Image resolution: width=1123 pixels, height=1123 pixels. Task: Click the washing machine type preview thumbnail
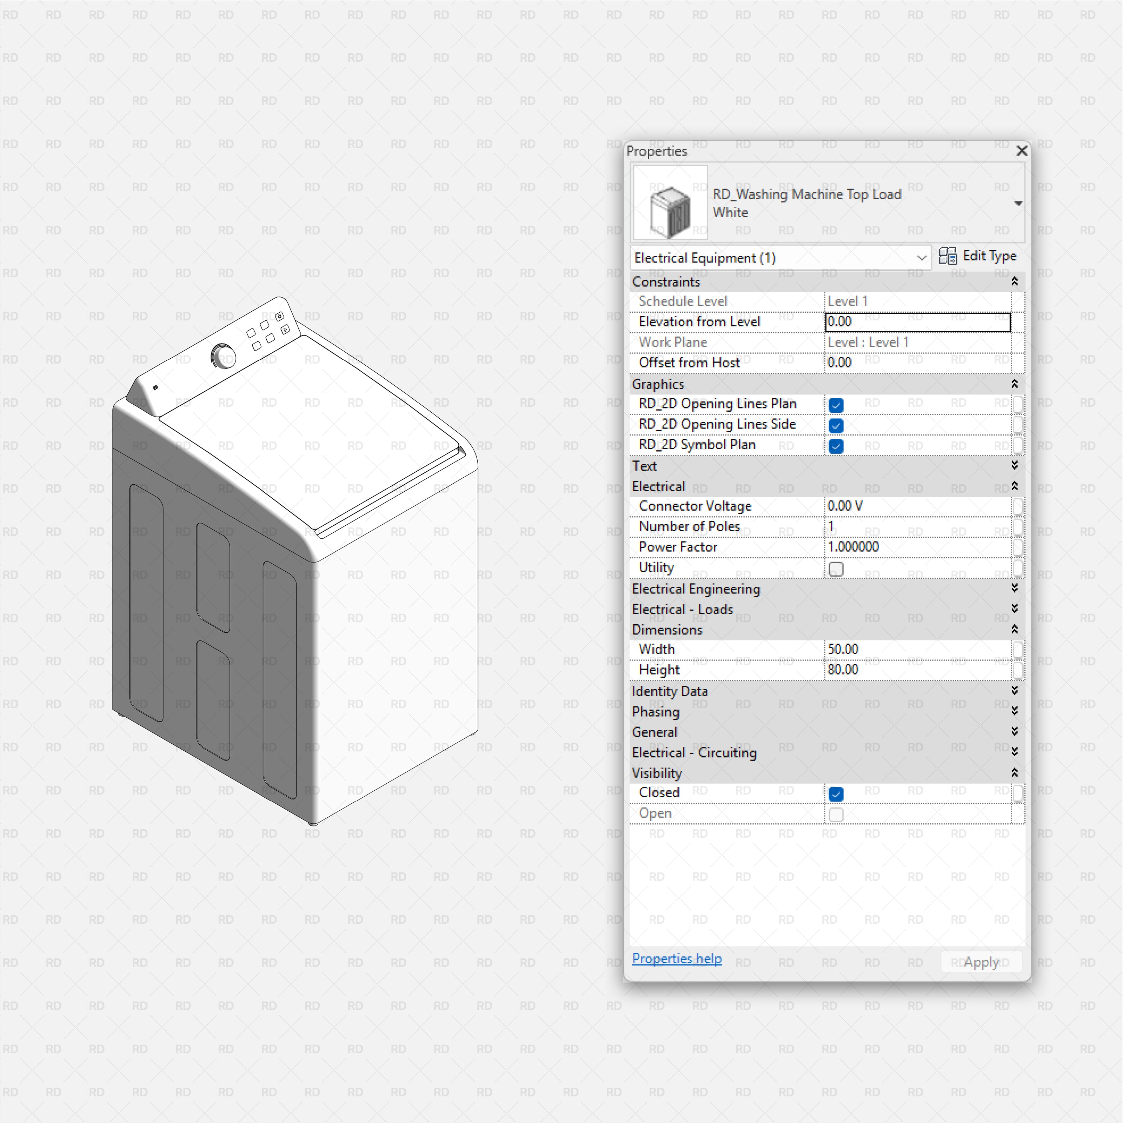670,203
